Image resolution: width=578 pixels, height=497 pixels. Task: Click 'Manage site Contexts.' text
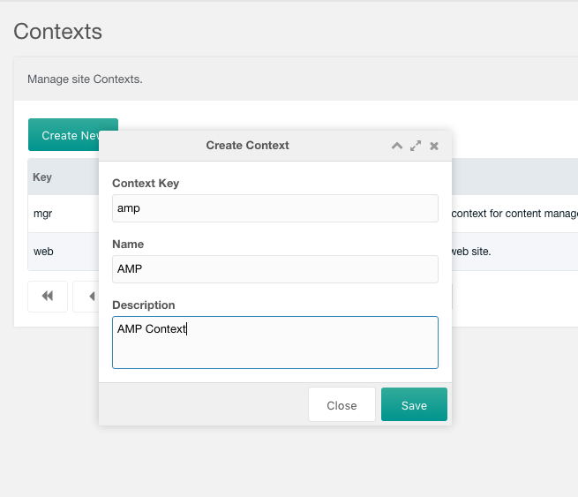(x=85, y=79)
